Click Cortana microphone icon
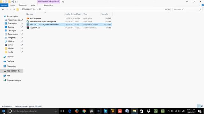Screen dimensions: 204x114 click(x=55, y=111)
